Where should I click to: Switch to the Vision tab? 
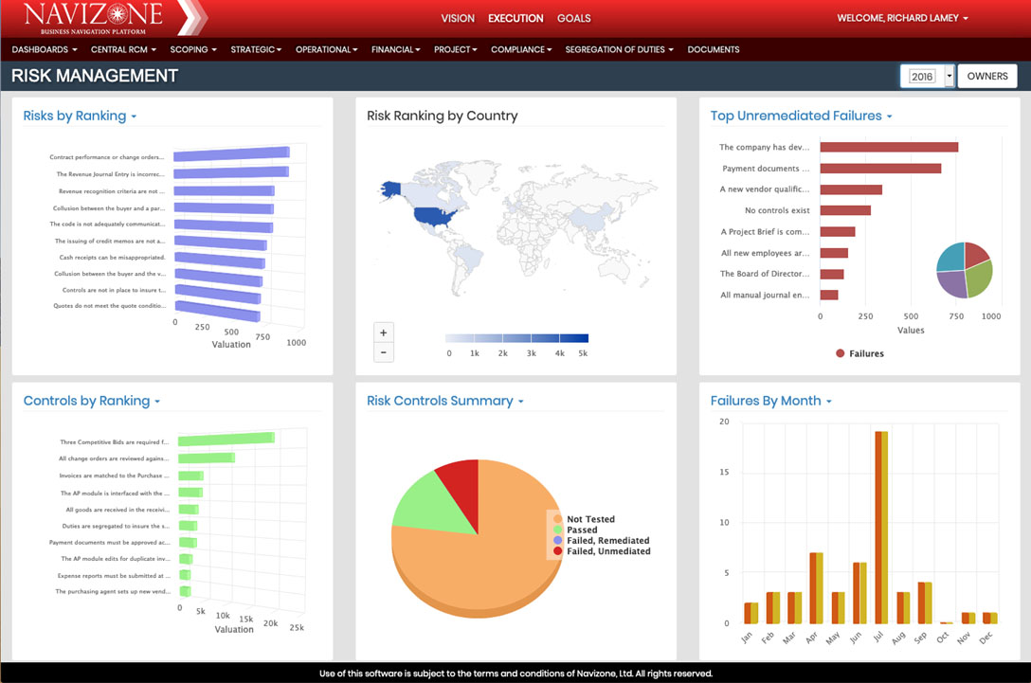click(458, 18)
